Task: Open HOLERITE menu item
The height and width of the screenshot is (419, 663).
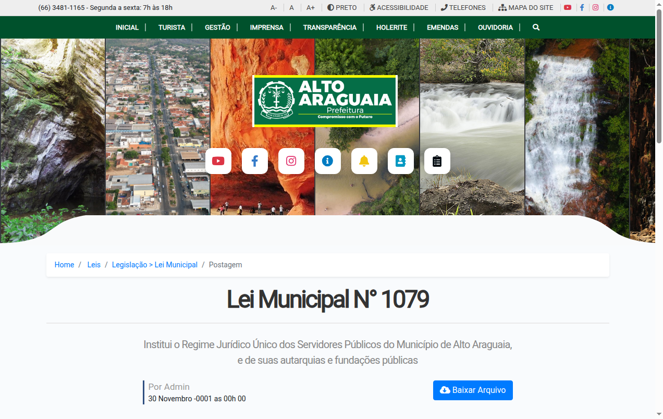Action: (x=392, y=28)
